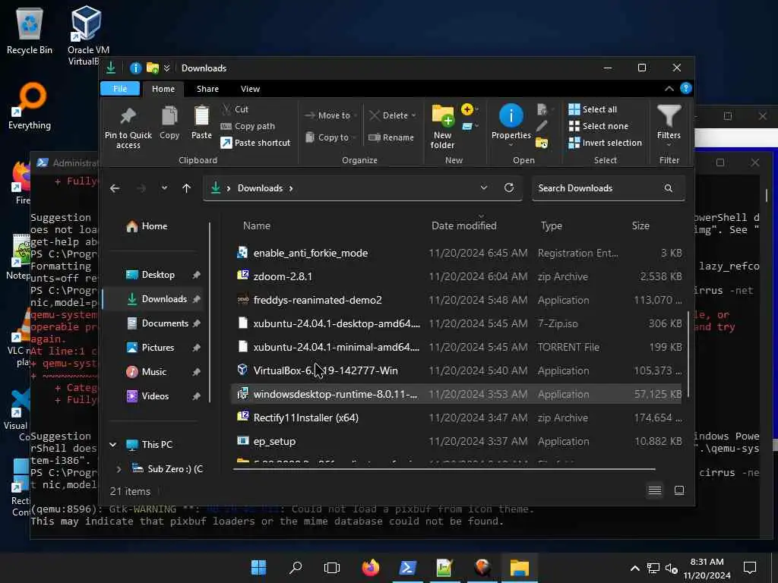Switch to the View ribbon tab
The width and height of the screenshot is (778, 583).
tap(250, 89)
